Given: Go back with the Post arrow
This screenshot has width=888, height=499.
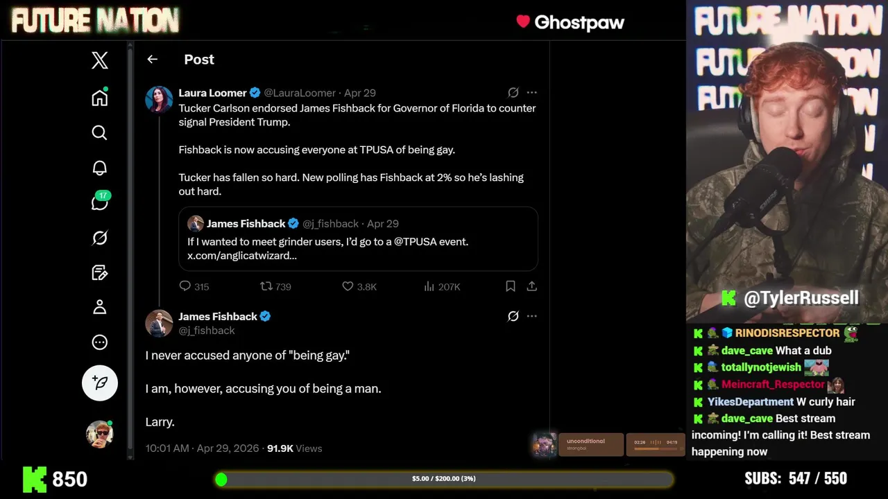Looking at the screenshot, I should [153, 60].
